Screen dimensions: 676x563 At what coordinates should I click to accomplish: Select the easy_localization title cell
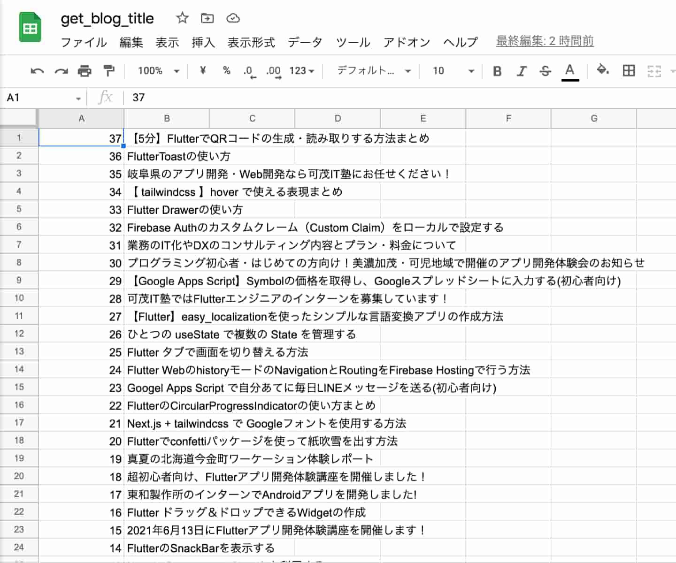(167, 317)
